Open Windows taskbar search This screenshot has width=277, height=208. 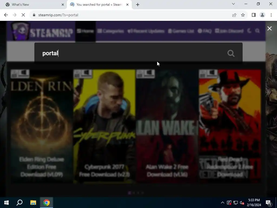click(19, 203)
